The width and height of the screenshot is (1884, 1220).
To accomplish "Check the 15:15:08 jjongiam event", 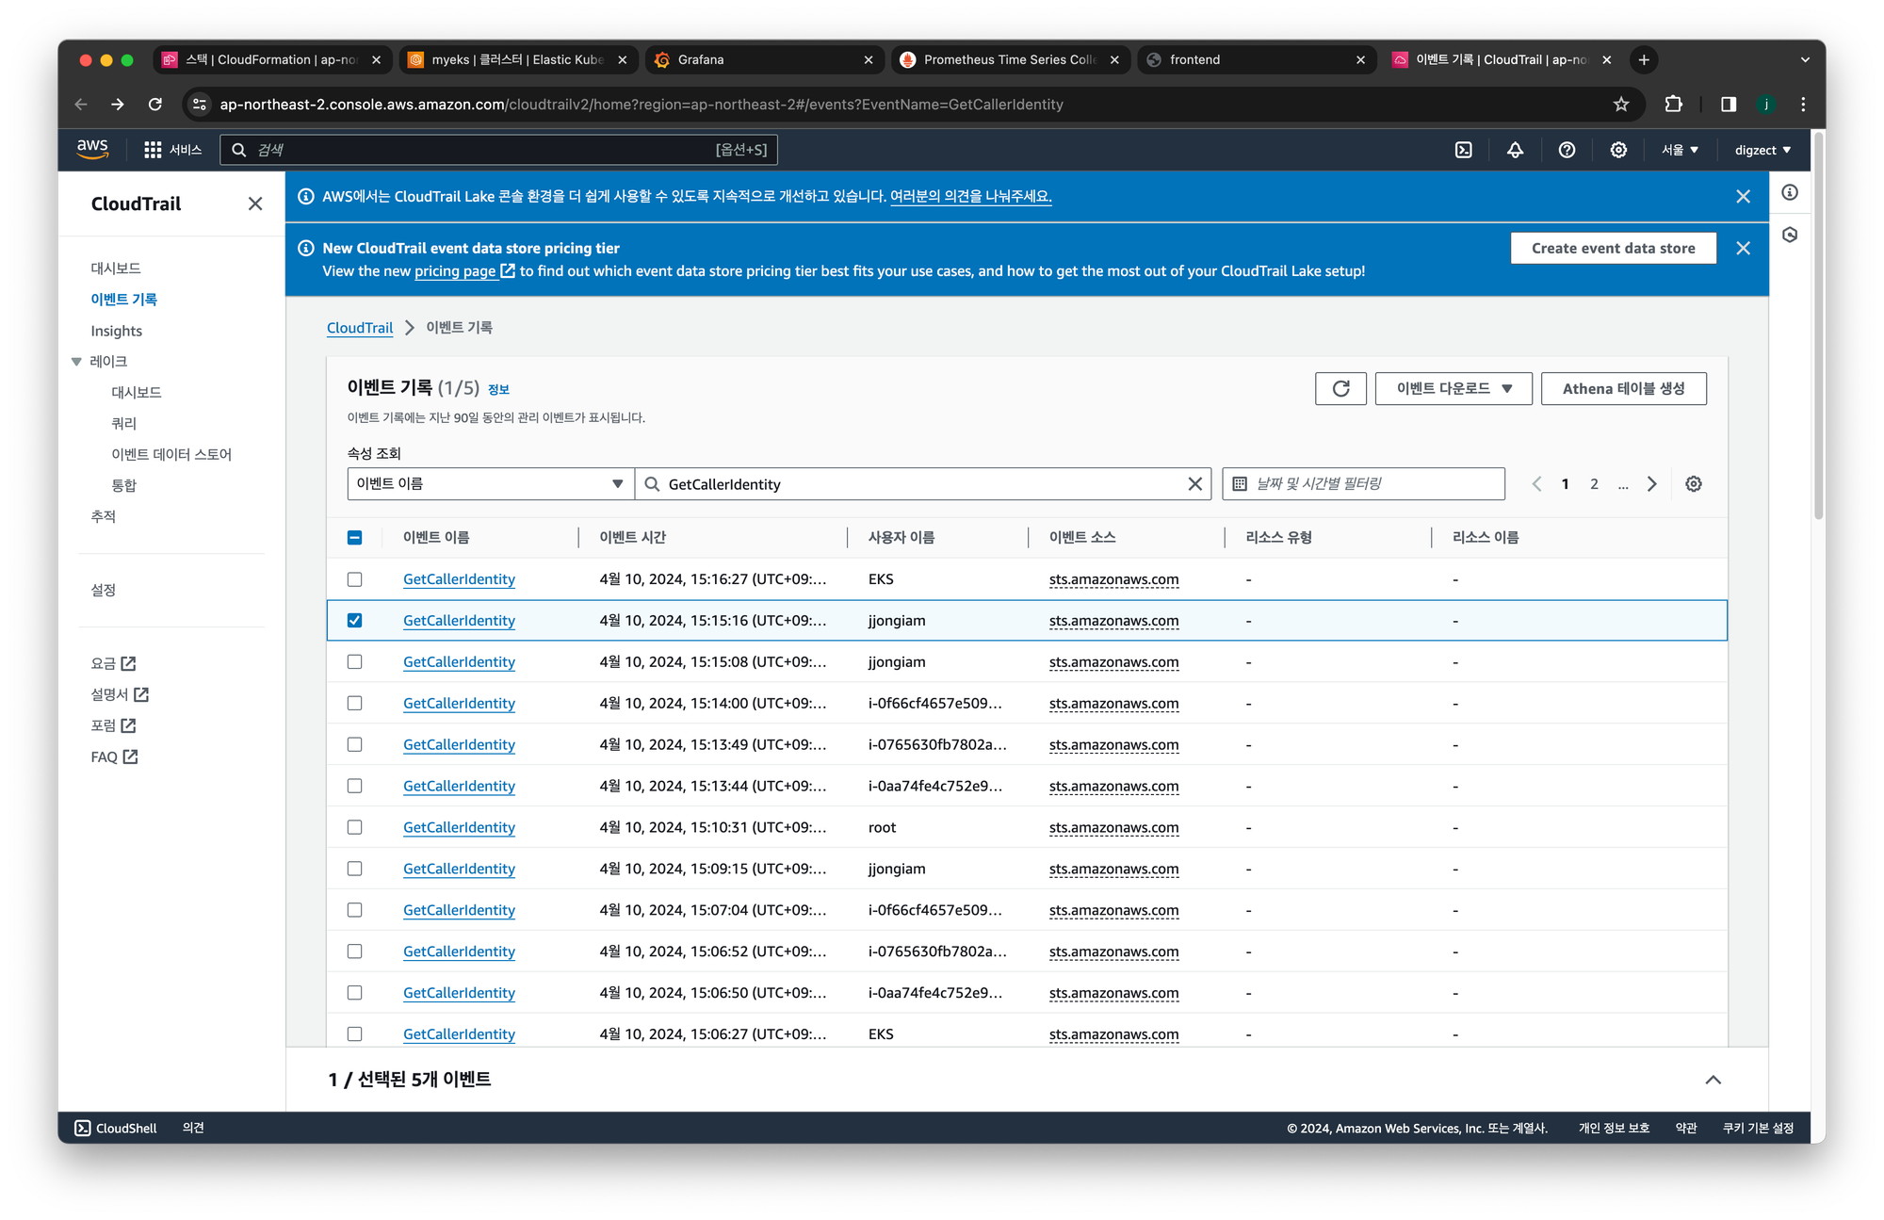I will tap(354, 661).
